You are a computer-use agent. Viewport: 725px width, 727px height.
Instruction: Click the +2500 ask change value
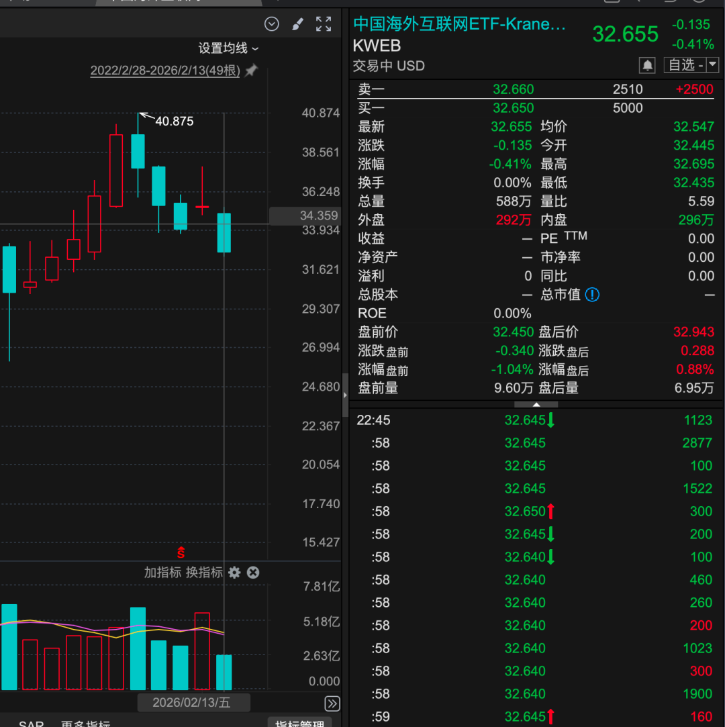tap(694, 89)
